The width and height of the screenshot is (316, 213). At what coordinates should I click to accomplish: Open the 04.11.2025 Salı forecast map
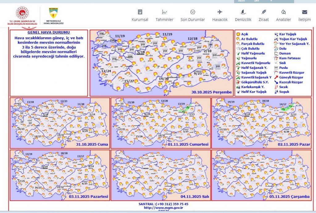click(x=160, y=175)
